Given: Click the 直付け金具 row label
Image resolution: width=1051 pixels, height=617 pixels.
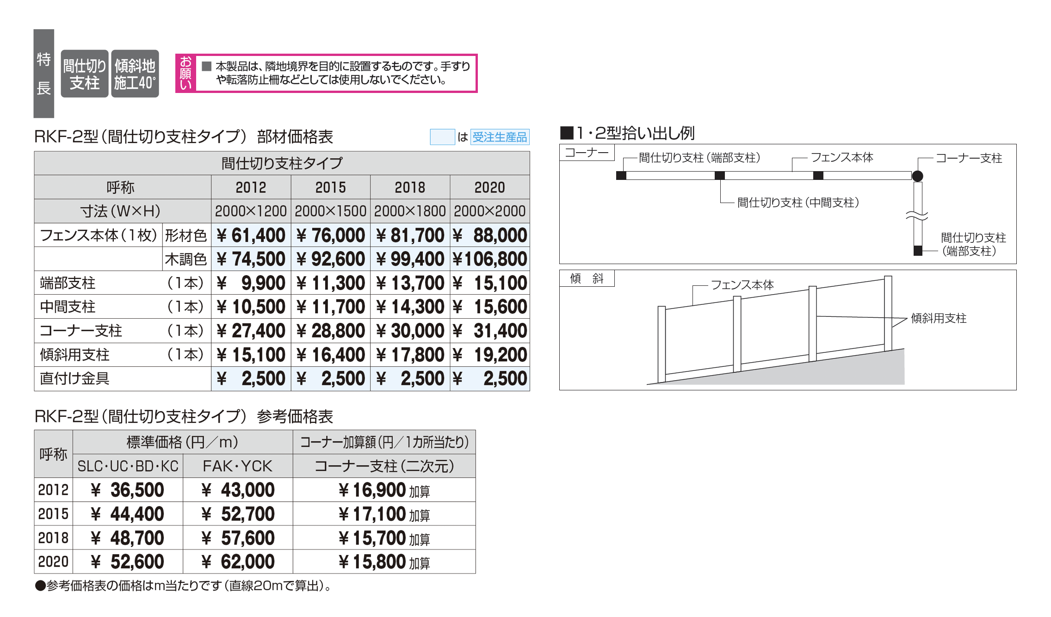Looking at the screenshot, I should (123, 379).
